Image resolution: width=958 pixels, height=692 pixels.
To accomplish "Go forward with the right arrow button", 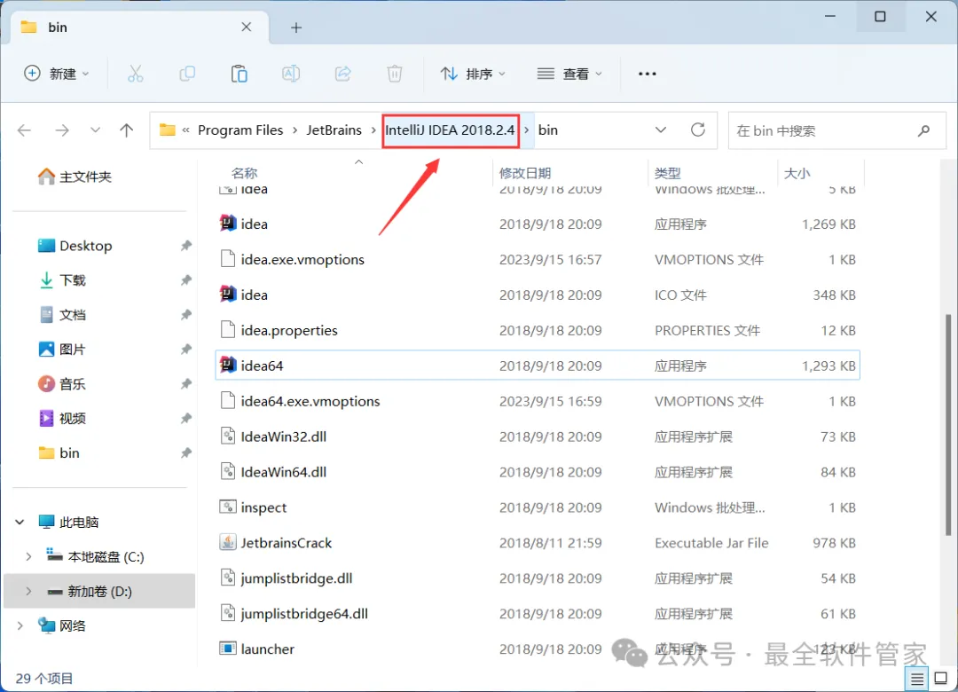I will coord(62,130).
